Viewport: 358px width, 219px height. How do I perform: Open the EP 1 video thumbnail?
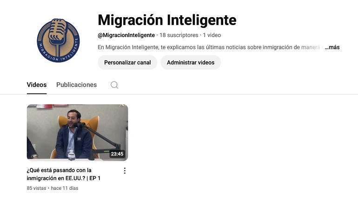(77, 133)
